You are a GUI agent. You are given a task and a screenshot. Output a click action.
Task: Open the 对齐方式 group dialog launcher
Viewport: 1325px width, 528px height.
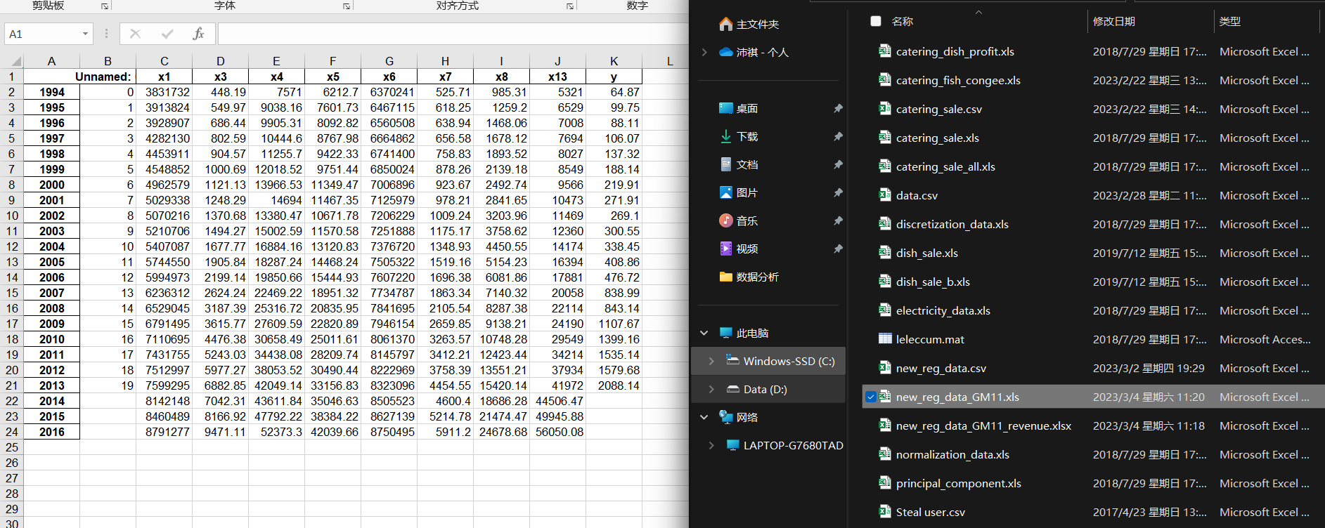[570, 6]
